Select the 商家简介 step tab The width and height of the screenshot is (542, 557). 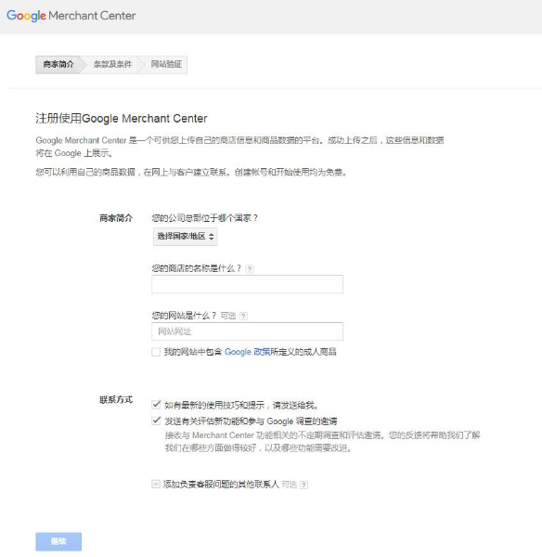click(58, 64)
